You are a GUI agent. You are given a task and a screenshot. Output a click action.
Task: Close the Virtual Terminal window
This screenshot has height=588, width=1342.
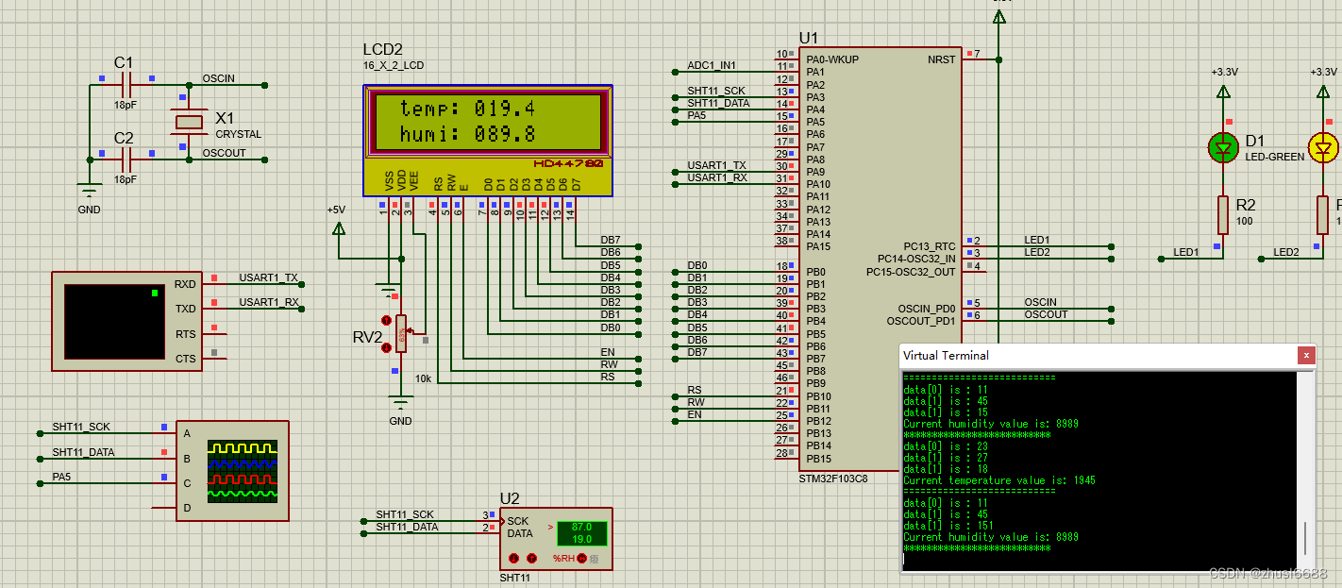pos(1306,356)
